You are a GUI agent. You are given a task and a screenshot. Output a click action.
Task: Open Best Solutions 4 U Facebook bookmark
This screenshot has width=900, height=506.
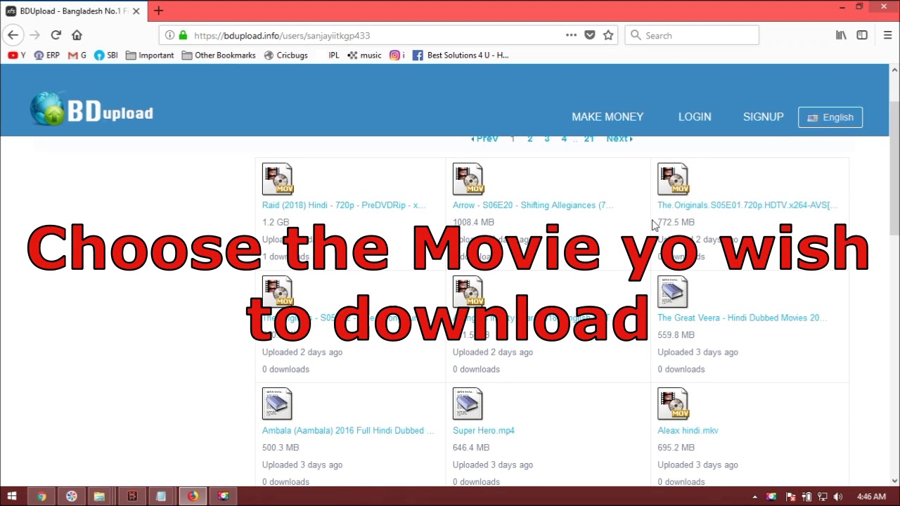click(x=461, y=55)
